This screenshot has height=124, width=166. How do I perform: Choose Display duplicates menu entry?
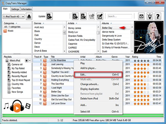[x=98, y=89]
